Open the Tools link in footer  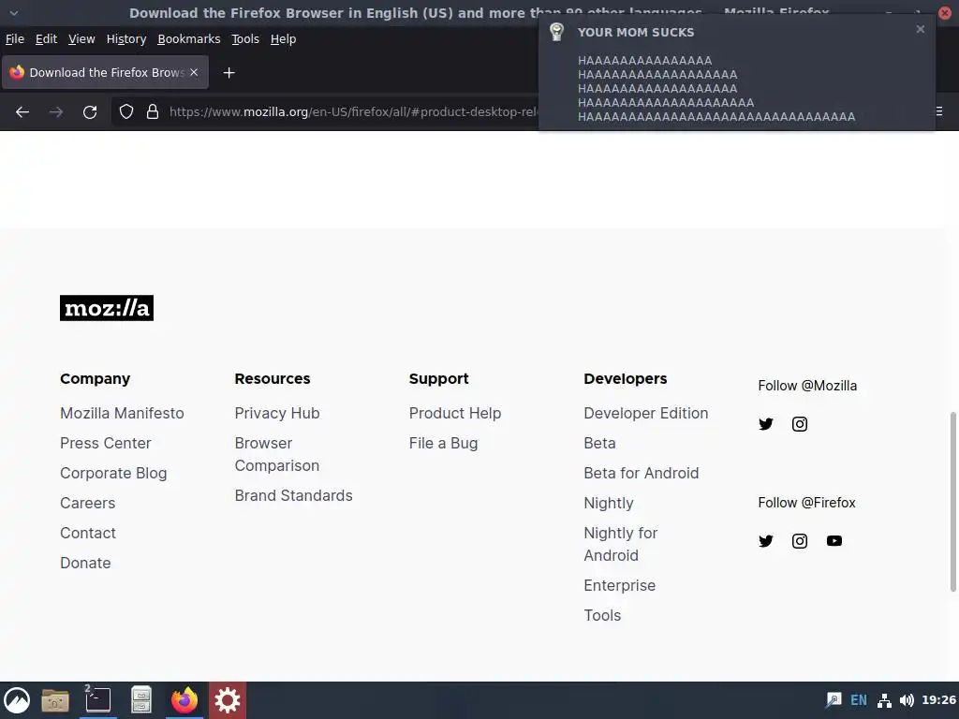602,616
